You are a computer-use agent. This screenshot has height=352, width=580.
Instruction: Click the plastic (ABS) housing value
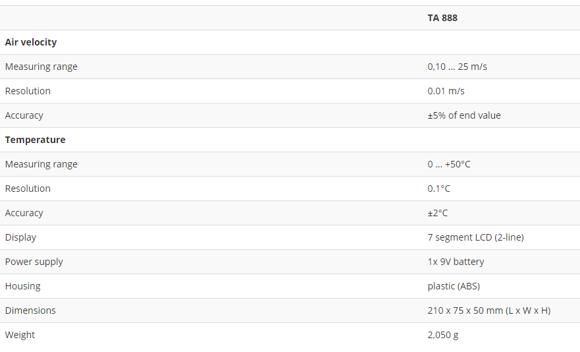(454, 286)
